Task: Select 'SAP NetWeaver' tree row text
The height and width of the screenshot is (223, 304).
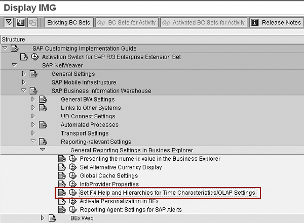Action: (x=62, y=65)
